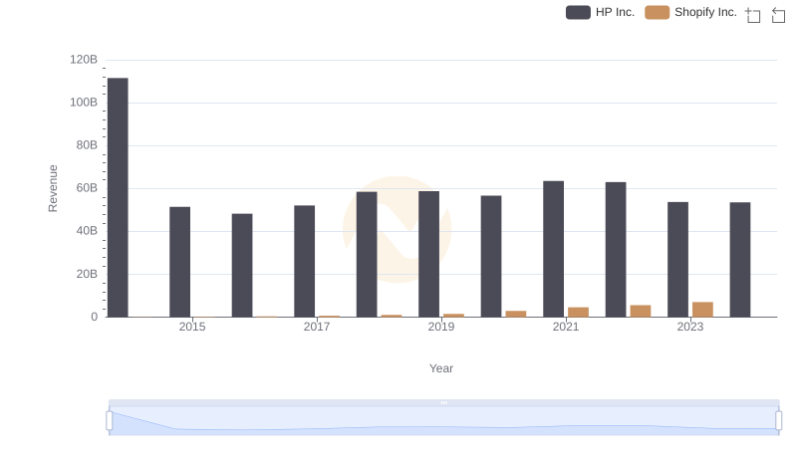Click the HP Inc. bar for 2015
797x459 pixels.
[x=180, y=262]
